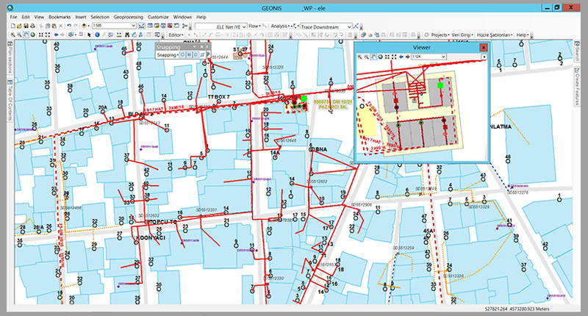This screenshot has height=316, width=588.
Task: Toggle End Snapping in Snapping toolbar
Action: pyautogui.click(x=189, y=54)
